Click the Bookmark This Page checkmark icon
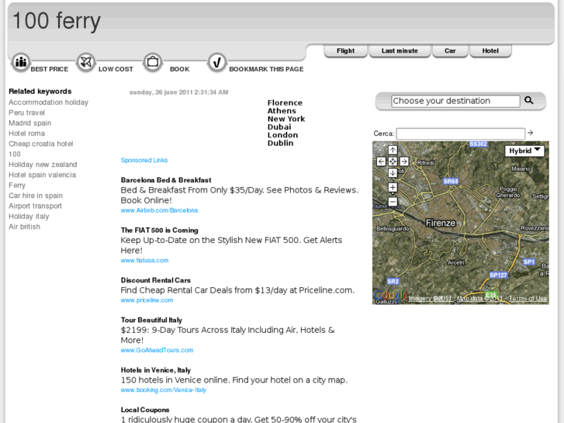The image size is (564, 423). [217, 62]
